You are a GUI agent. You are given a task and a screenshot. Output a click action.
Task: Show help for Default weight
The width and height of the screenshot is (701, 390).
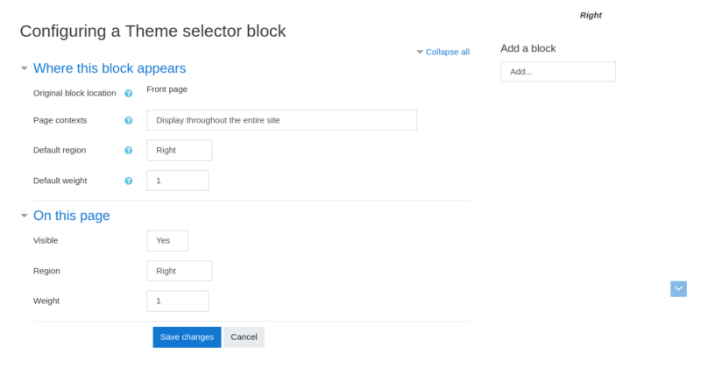(128, 181)
